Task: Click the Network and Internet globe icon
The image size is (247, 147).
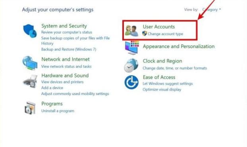Action: click(30, 63)
